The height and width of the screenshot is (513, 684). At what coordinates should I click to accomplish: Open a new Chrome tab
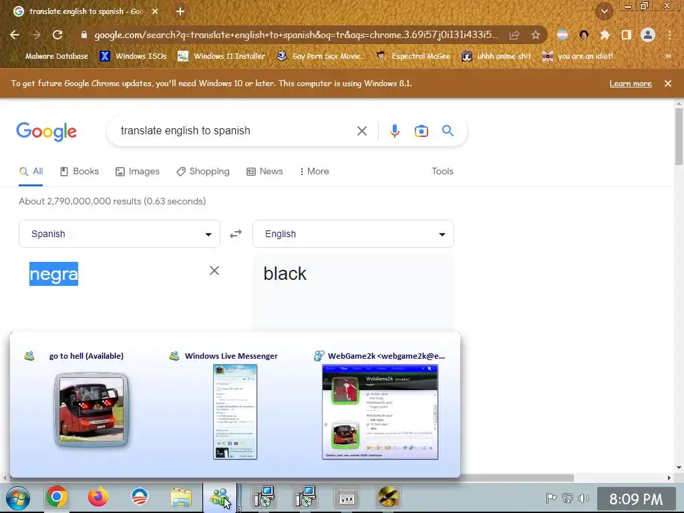pos(180,11)
